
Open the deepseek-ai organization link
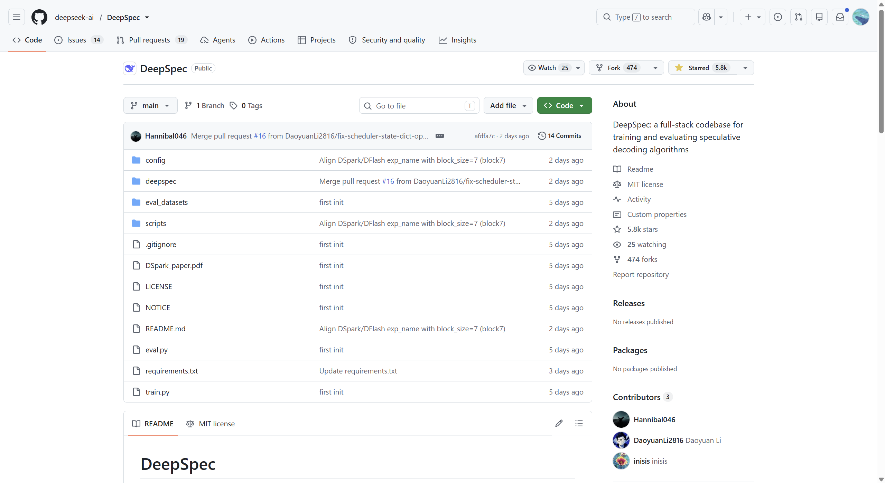pos(74,17)
